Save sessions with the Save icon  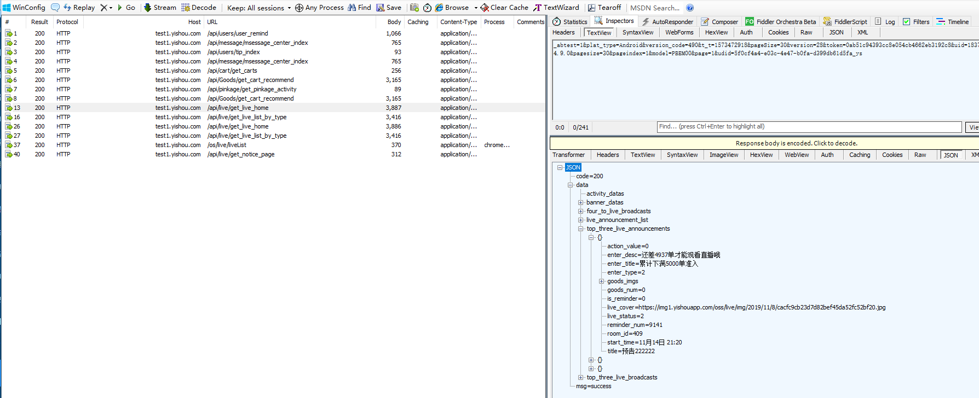point(389,8)
